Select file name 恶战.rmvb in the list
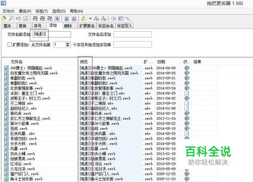 [19, 128]
